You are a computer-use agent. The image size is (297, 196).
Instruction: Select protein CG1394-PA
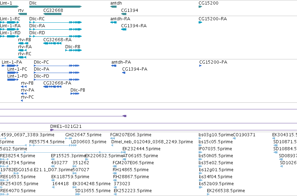pos(124,73)
